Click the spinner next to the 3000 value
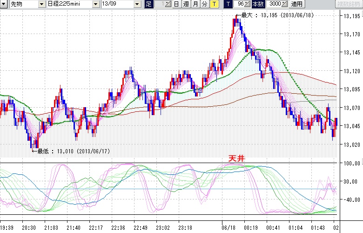Screen dimensions: 363x233 (x=285, y=4)
